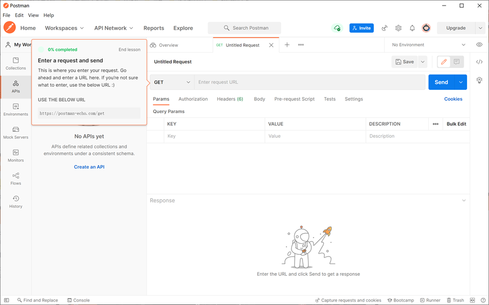Image resolution: width=489 pixels, height=305 pixels.
Task: Open the Save options dropdown arrow
Action: point(423,62)
